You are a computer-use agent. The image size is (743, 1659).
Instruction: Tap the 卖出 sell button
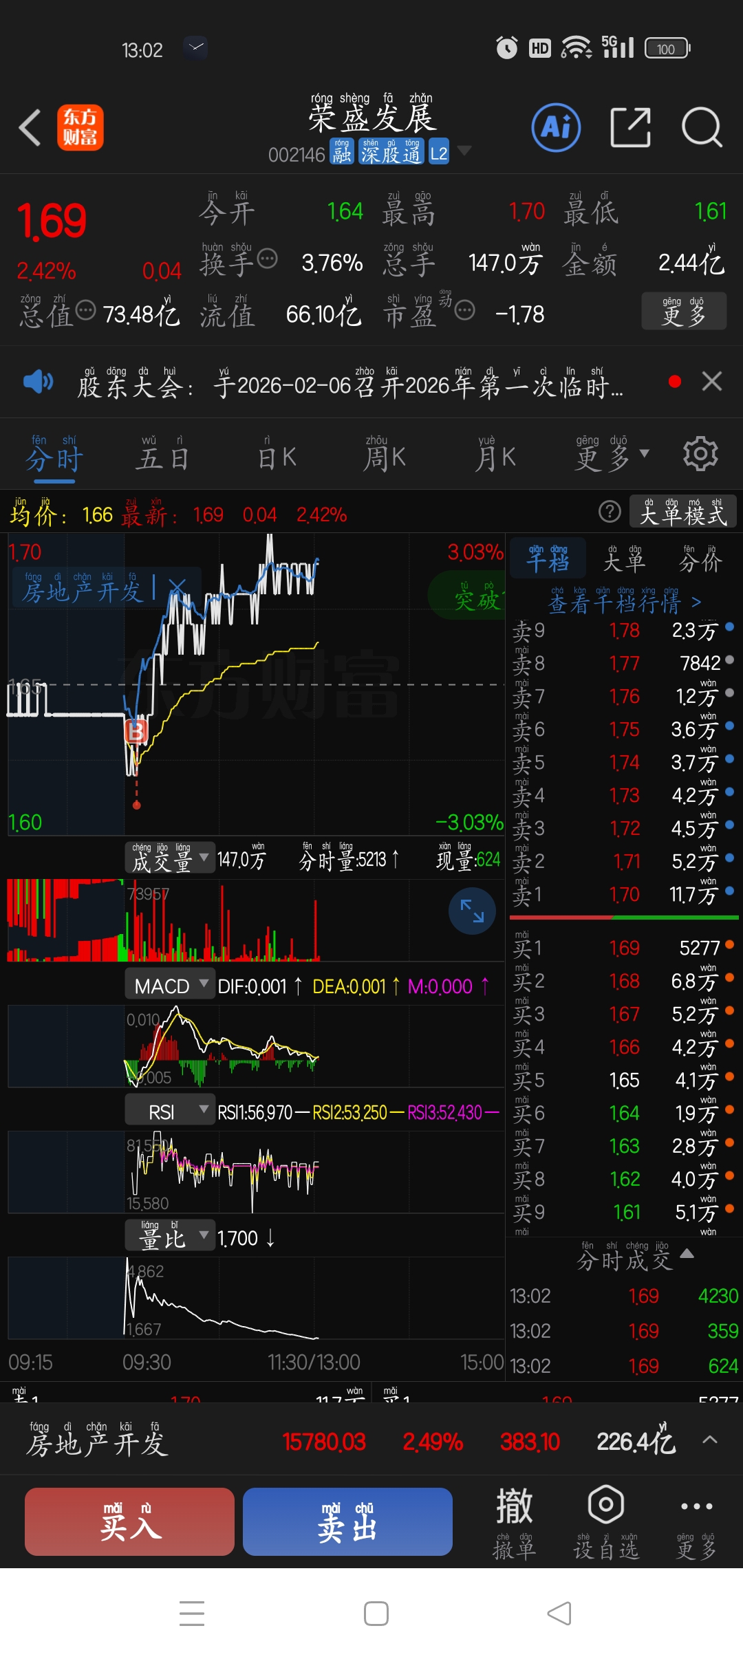(x=347, y=1521)
